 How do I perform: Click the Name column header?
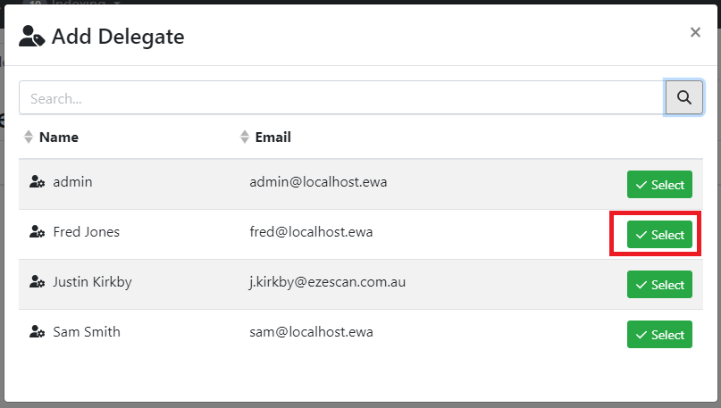coord(59,137)
